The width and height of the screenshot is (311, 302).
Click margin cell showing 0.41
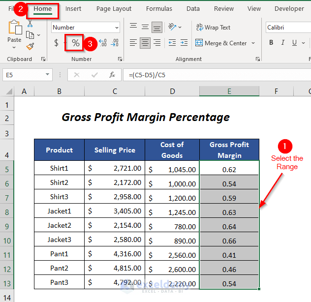pos(229,254)
